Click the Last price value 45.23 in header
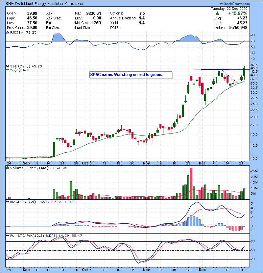The width and height of the screenshot is (263, 273). (242, 23)
